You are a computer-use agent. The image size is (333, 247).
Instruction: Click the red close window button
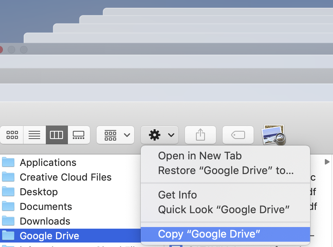pyautogui.click(x=1, y=50)
